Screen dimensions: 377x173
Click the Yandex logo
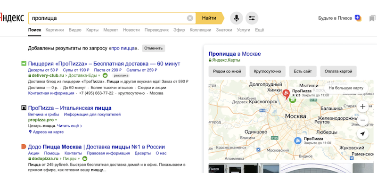click(11, 18)
